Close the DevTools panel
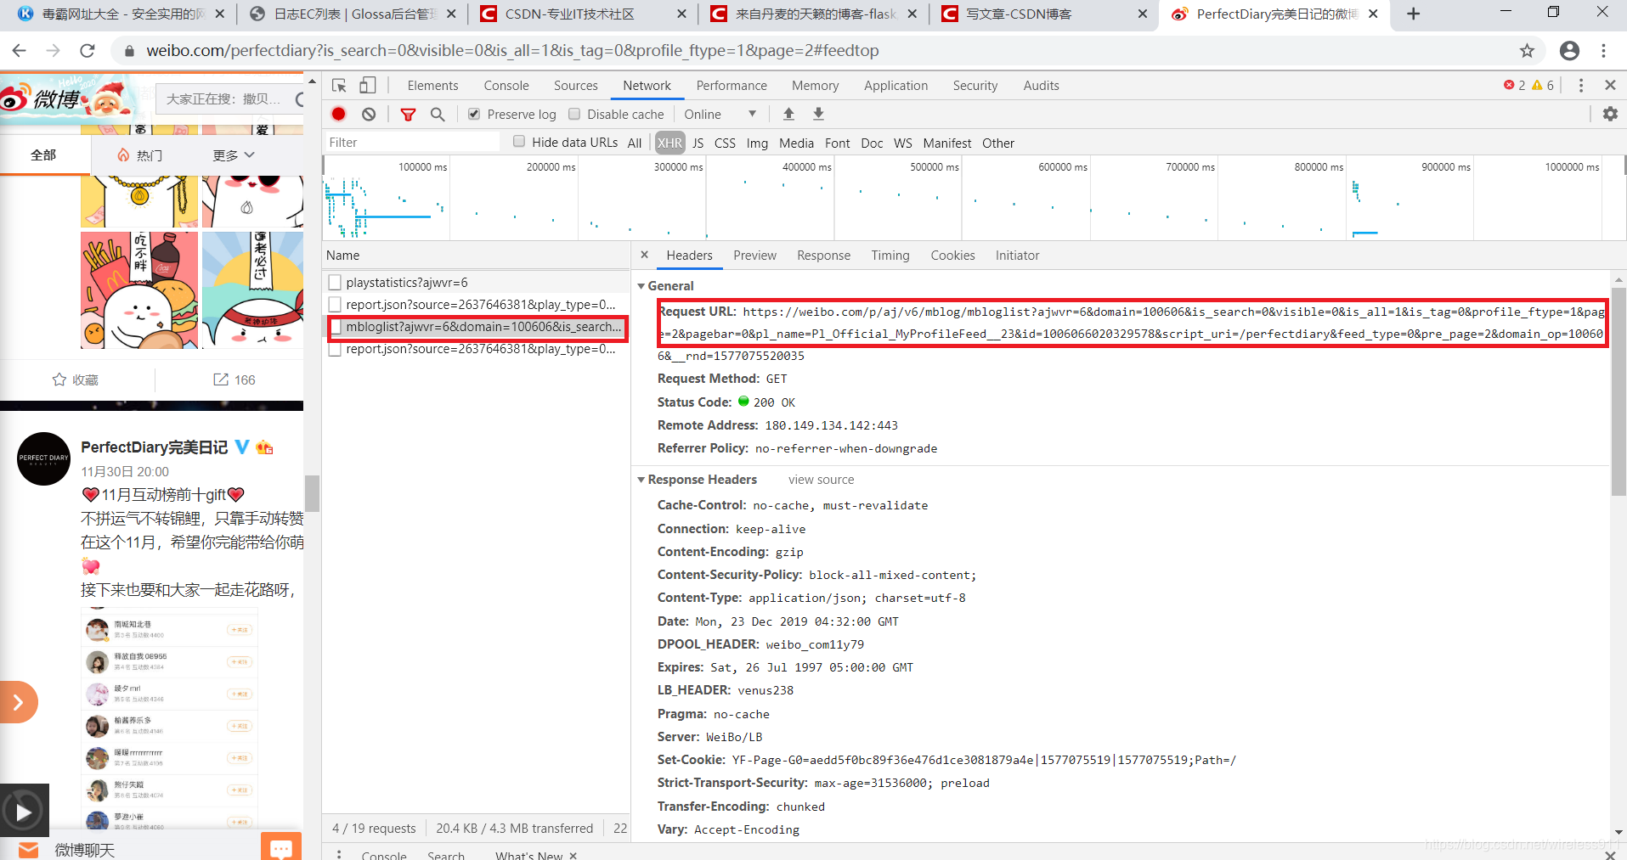 click(1610, 86)
